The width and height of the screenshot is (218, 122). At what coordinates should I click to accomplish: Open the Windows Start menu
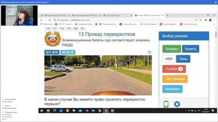[x=42, y=111]
